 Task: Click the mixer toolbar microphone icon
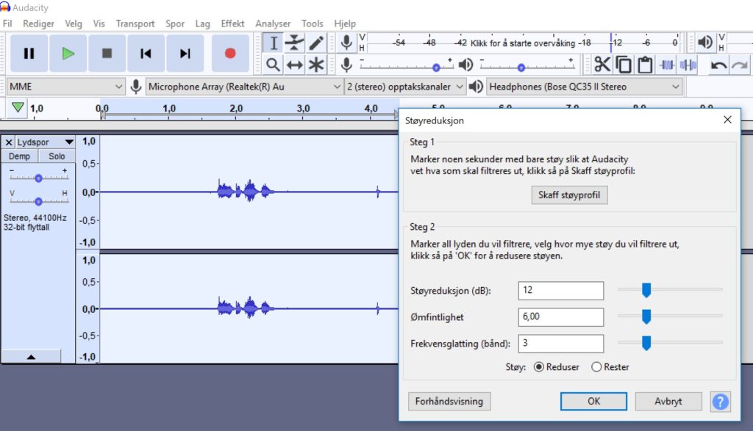click(x=346, y=64)
